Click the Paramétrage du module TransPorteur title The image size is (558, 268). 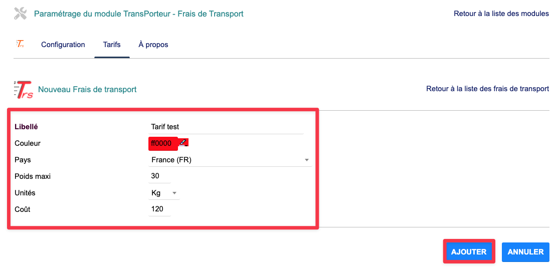pyautogui.click(x=139, y=14)
